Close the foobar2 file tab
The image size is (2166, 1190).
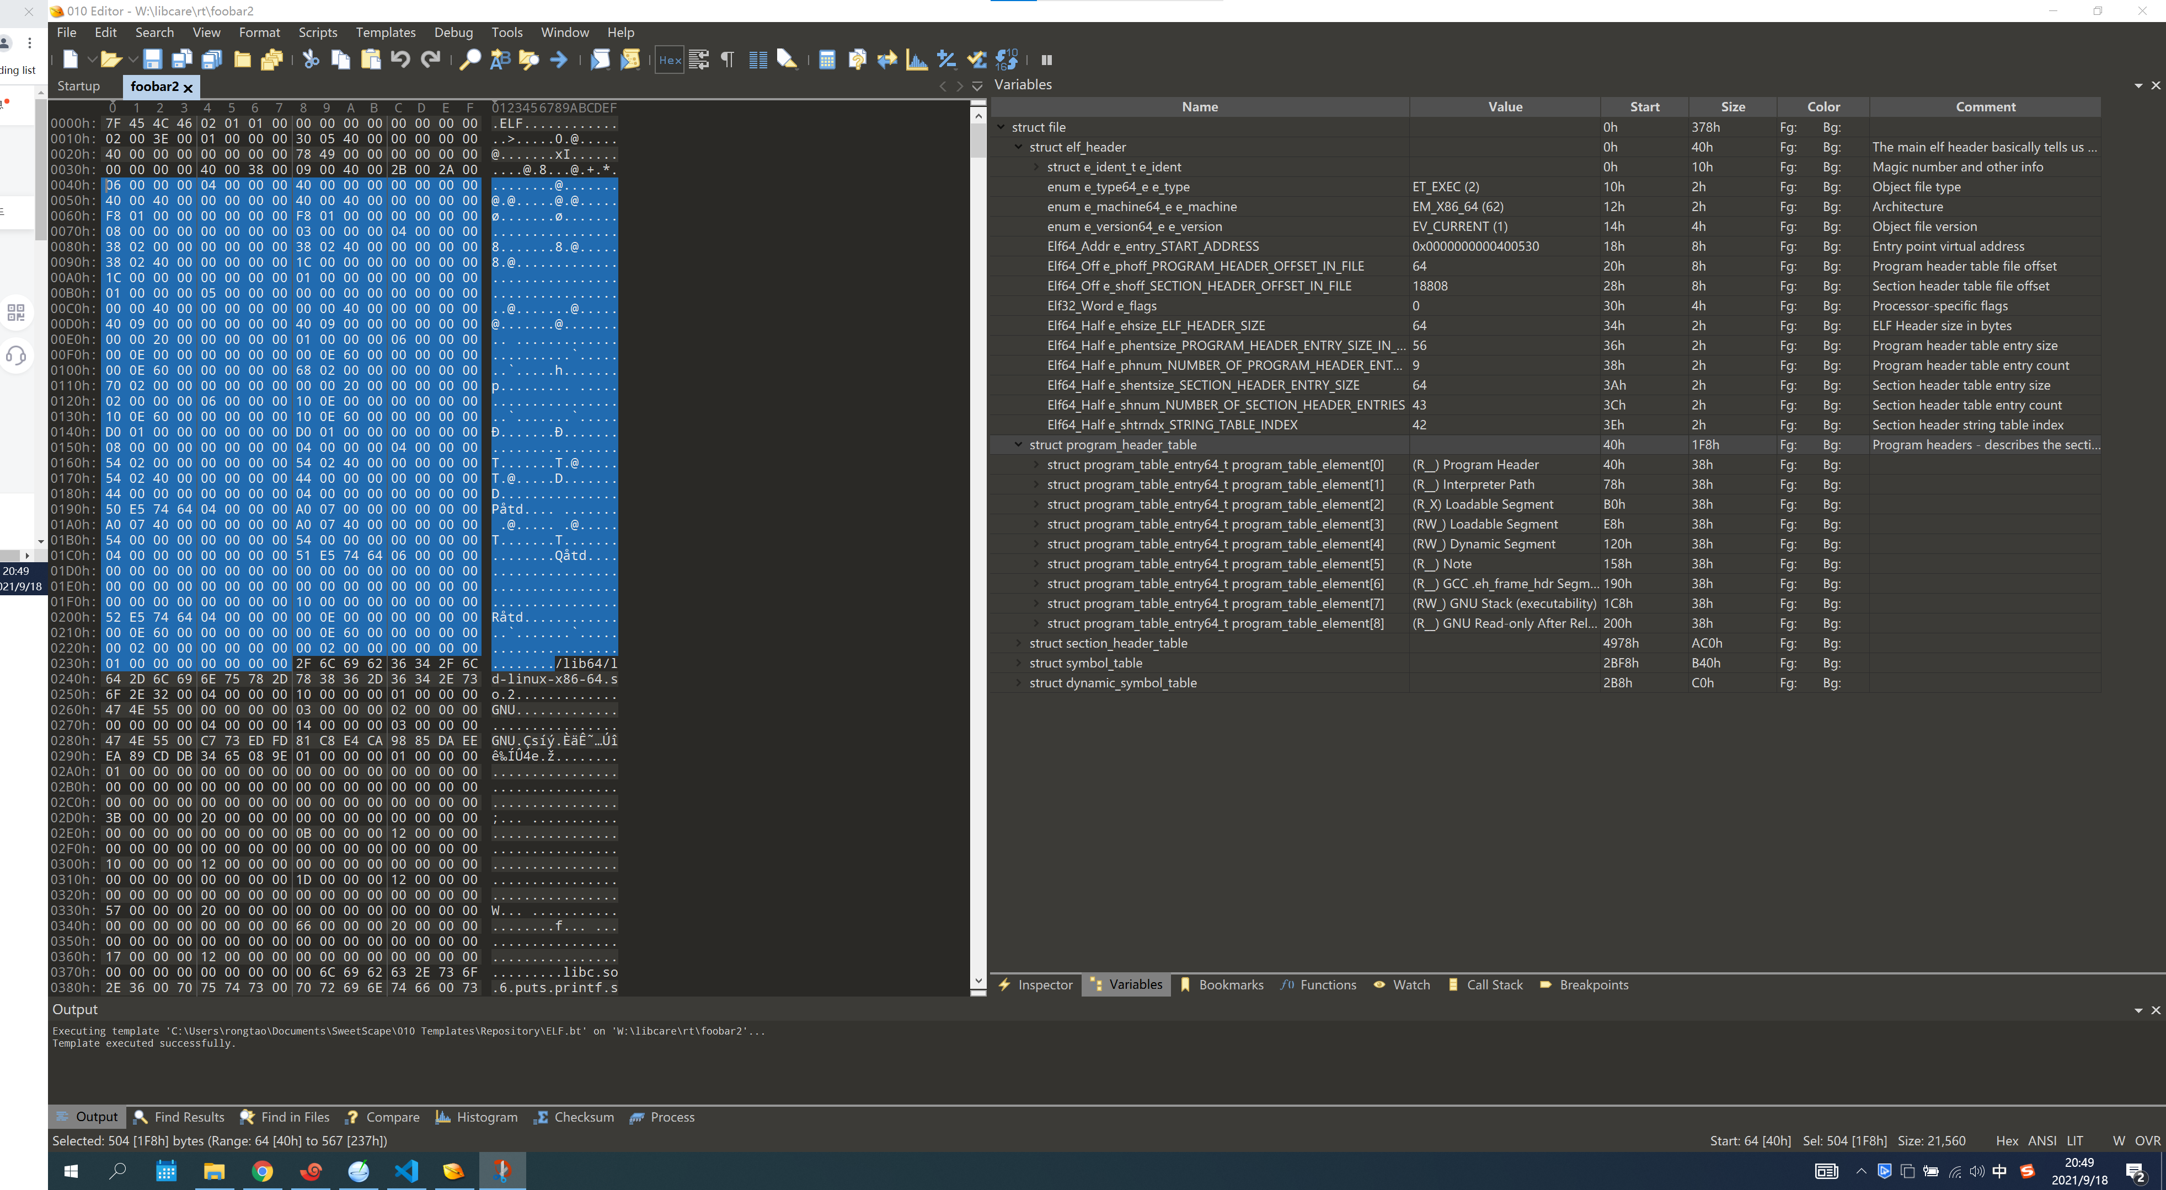[x=188, y=88]
